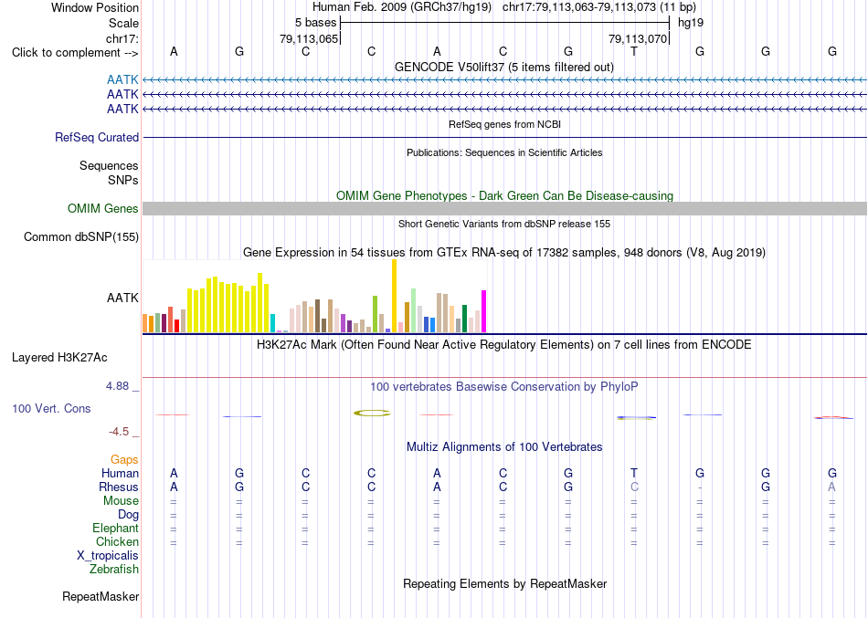Click the chr17:79,113,063-79,113,073 position text
Screen dimensions: 868x618
tap(579, 7)
